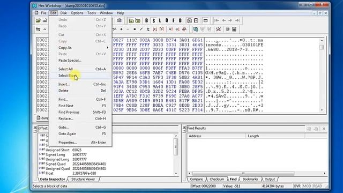Toggle OVR mode in status bar

pyautogui.click(x=297, y=186)
